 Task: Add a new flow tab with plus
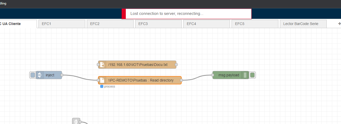pos(339,24)
